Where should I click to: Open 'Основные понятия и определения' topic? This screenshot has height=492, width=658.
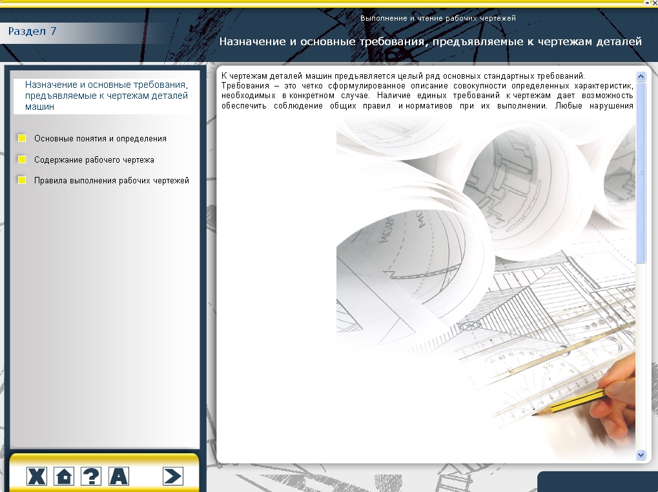pyautogui.click(x=100, y=138)
